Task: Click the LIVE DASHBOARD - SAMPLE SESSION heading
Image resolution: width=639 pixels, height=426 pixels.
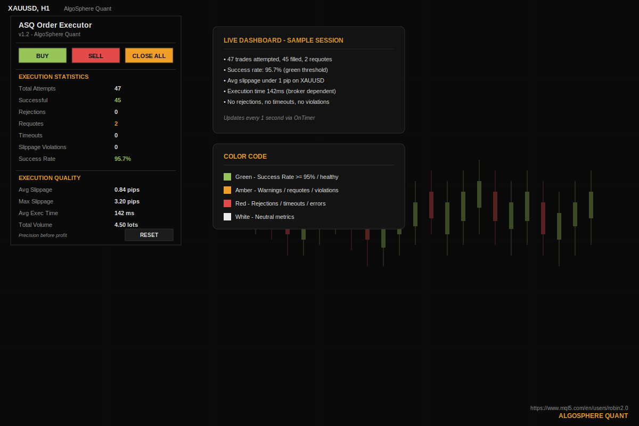Action: [x=283, y=40]
